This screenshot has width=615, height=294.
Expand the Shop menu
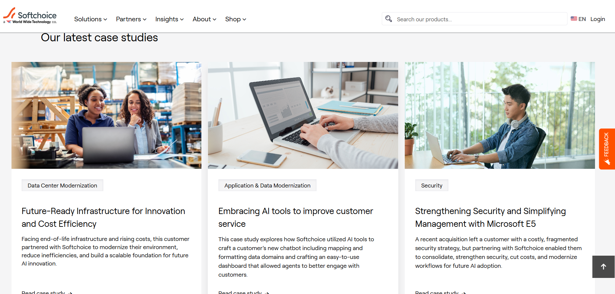pyautogui.click(x=236, y=19)
